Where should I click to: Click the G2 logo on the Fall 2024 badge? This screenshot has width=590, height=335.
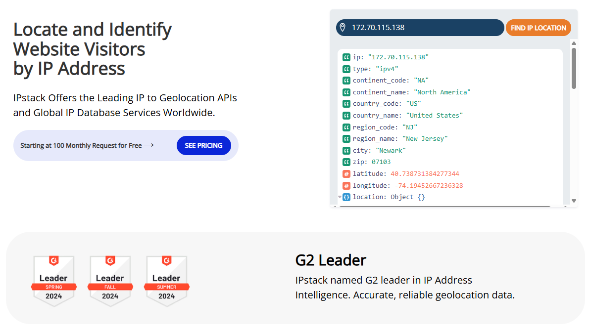point(110,261)
